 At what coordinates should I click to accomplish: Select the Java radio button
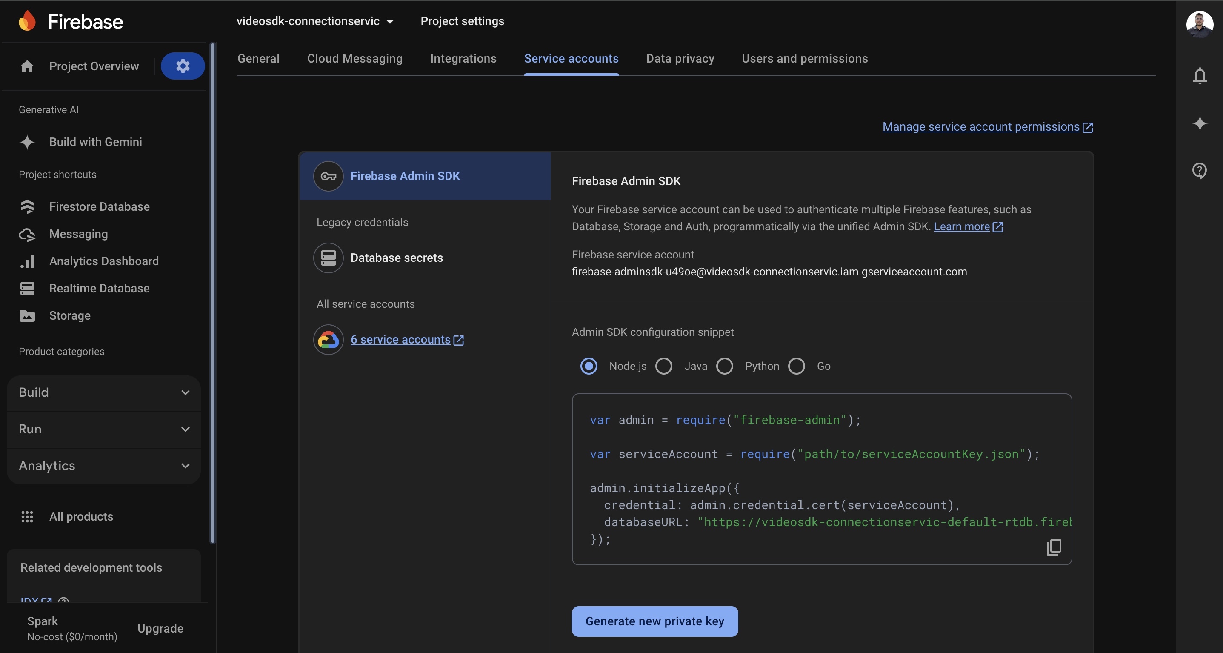coord(664,366)
